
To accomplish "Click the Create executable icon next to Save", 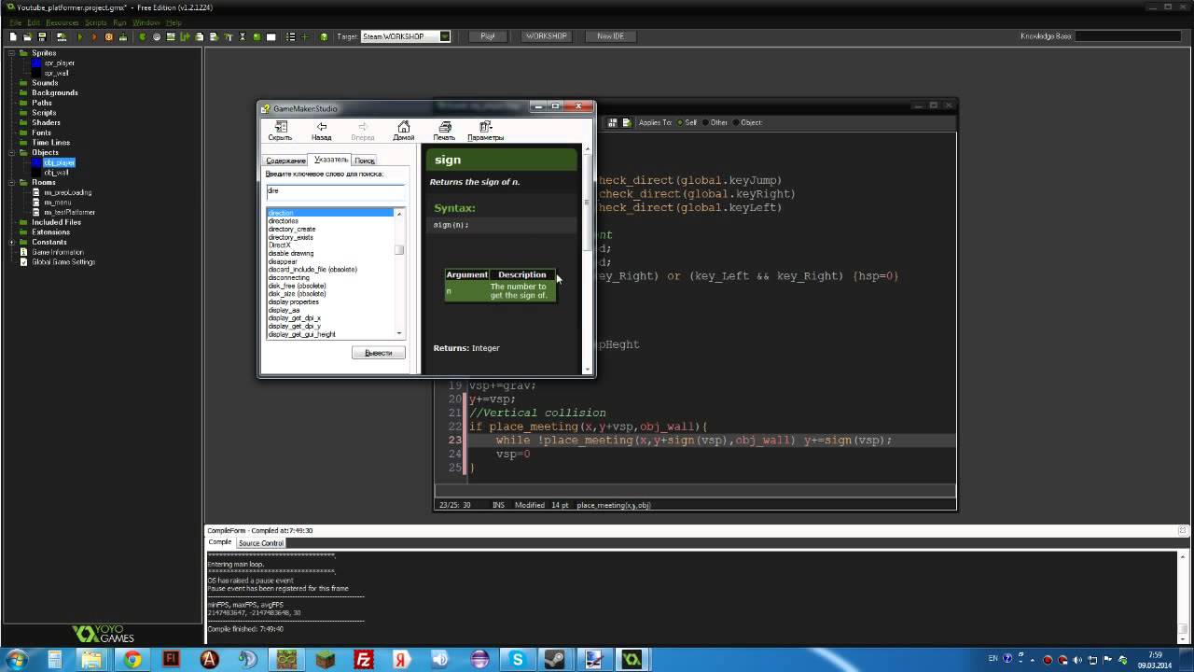I will click(62, 36).
